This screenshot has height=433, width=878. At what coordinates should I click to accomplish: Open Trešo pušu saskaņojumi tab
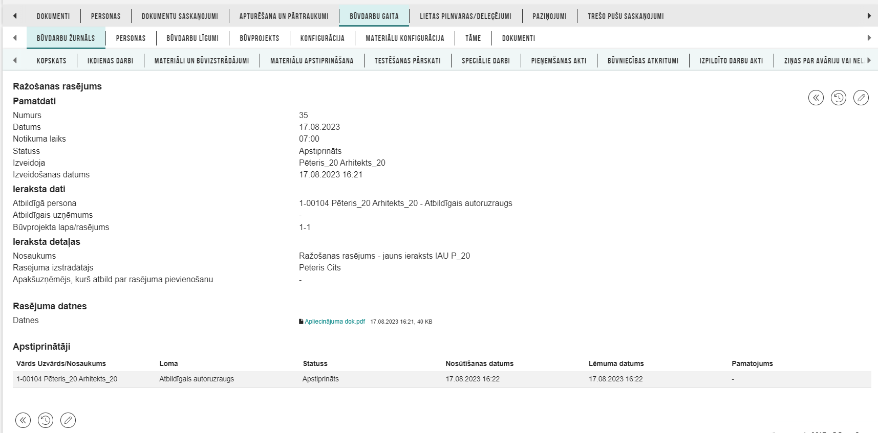click(626, 16)
